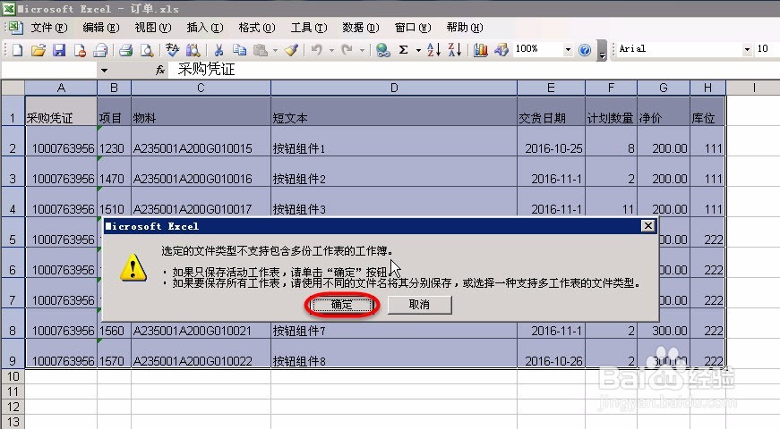Select cell containing A235001A200G010015
Screen dimensions: 780x429
(x=201, y=141)
